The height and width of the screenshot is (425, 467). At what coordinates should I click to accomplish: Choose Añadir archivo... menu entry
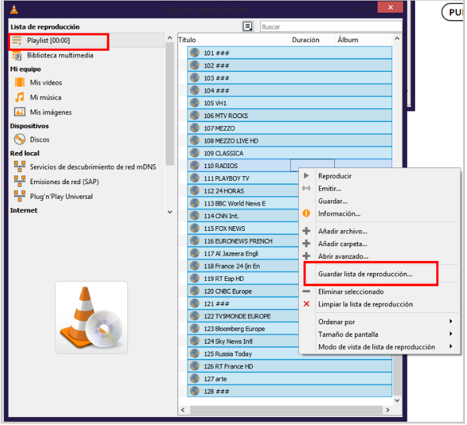(x=380, y=231)
